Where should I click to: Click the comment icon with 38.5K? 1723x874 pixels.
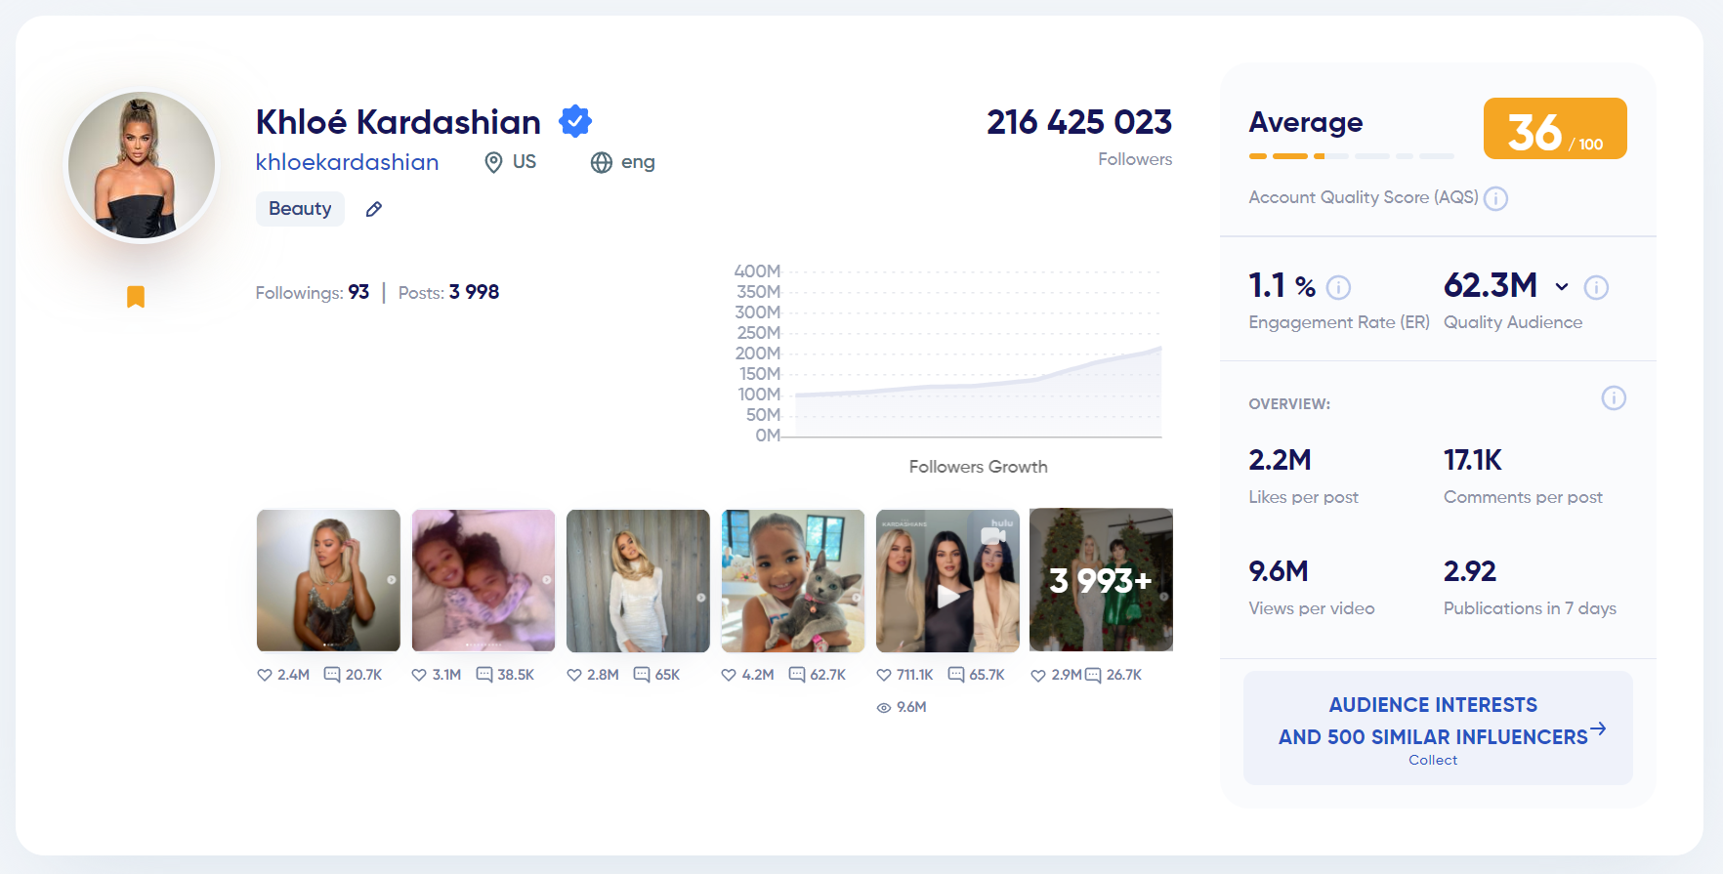click(484, 675)
